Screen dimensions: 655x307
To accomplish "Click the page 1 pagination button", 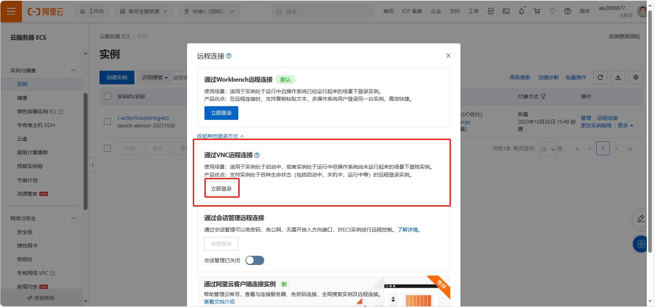I will pos(603,149).
